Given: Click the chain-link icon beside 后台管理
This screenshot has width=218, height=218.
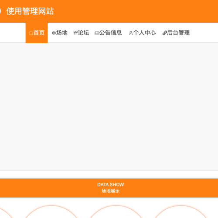Looking at the screenshot, I should (x=164, y=33).
